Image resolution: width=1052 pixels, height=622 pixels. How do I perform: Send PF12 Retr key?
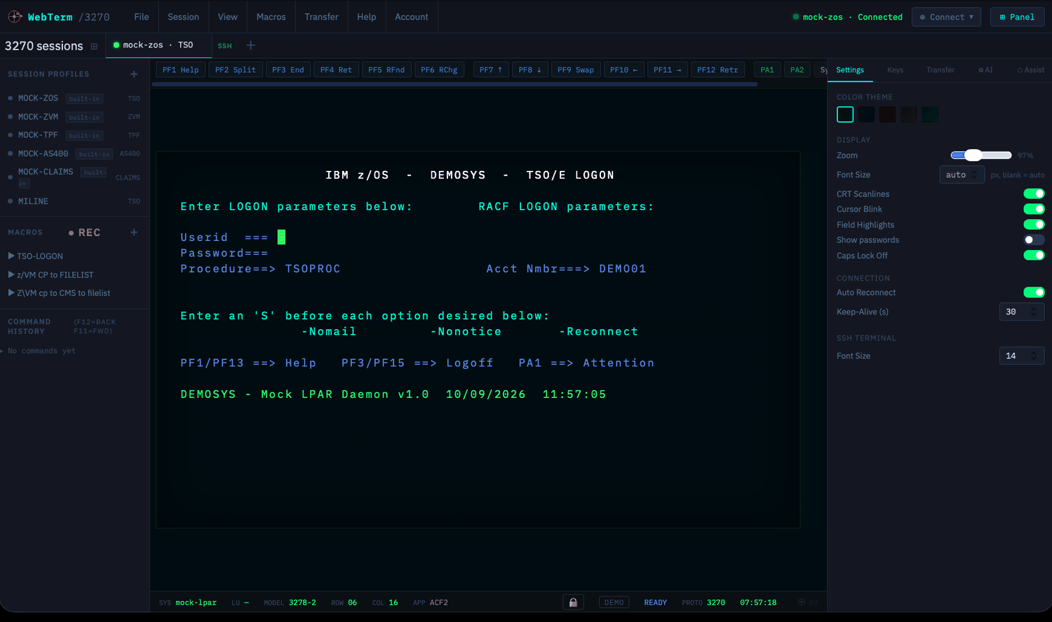(717, 70)
